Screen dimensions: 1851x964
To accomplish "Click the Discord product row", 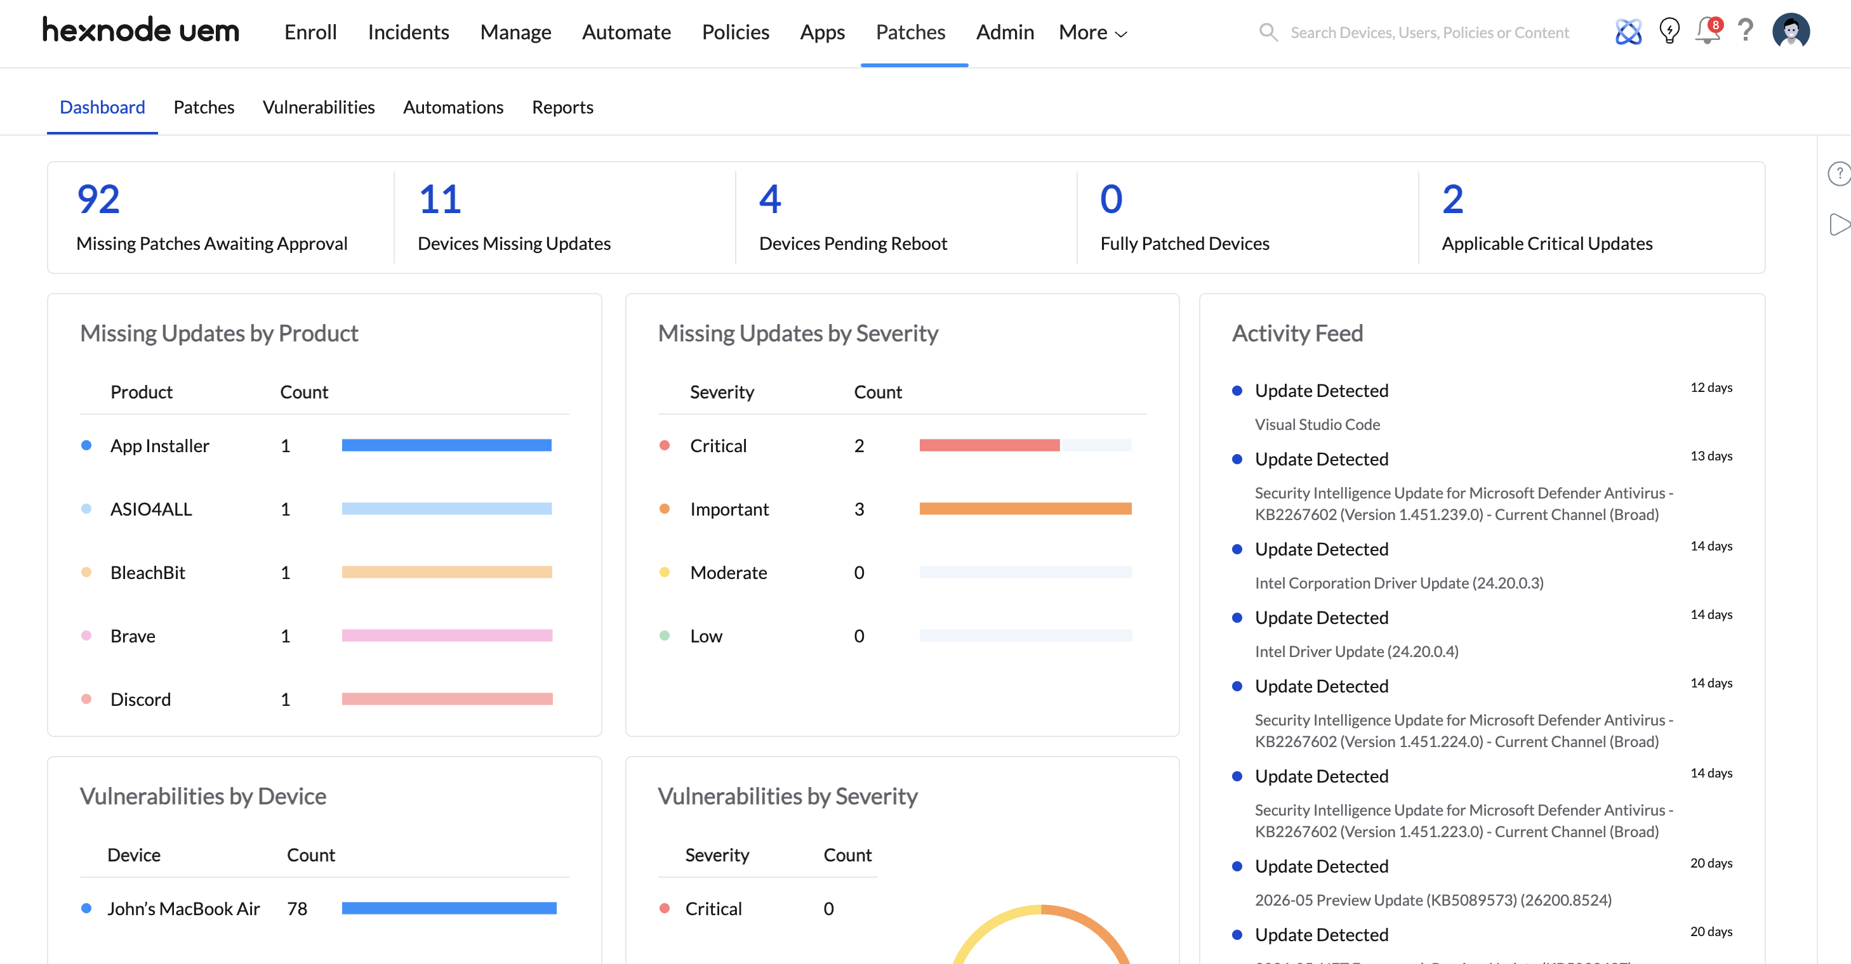I will (324, 699).
